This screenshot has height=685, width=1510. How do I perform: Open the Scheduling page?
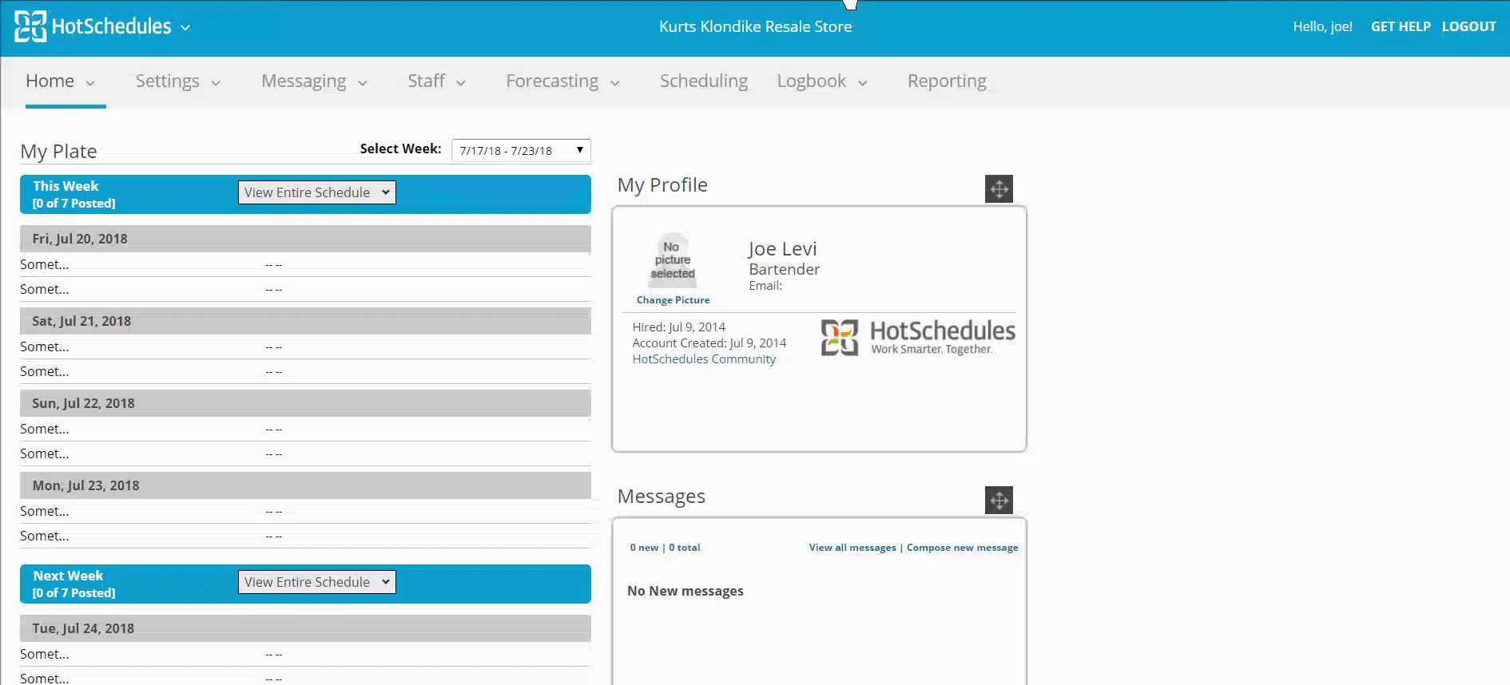coord(704,81)
